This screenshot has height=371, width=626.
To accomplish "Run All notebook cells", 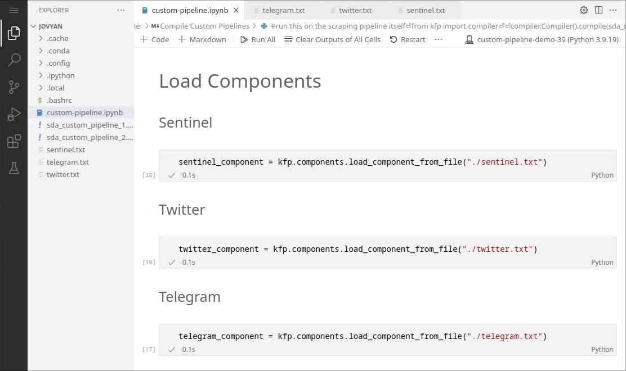I will pyautogui.click(x=258, y=39).
